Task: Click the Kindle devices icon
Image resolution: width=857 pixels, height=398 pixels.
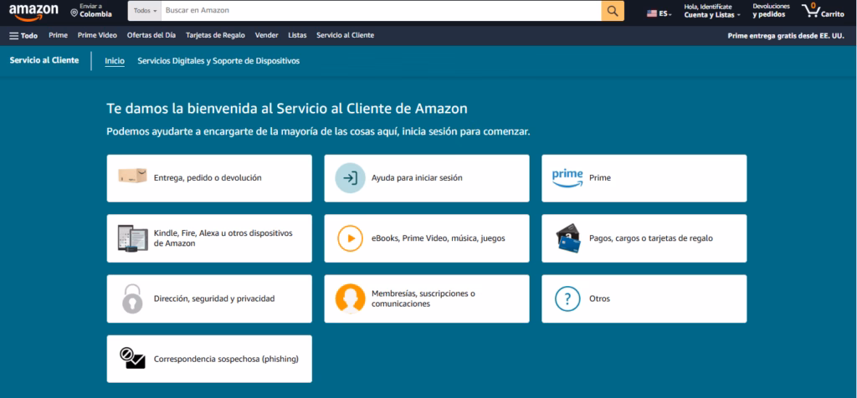Action: (x=133, y=238)
